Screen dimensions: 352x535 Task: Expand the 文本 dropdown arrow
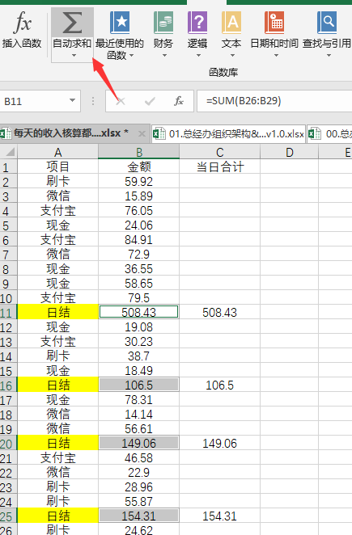[x=232, y=55]
